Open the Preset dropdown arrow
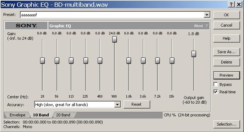This screenshot has width=244, height=132. [x=207, y=15]
